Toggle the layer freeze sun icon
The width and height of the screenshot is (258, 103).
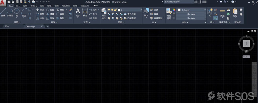[x=112, y=10]
